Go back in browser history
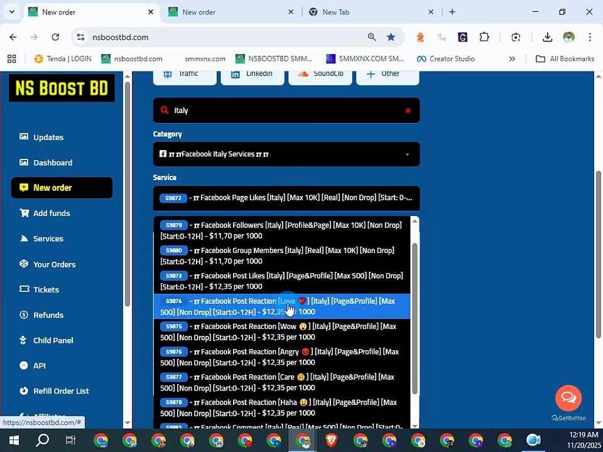The height and width of the screenshot is (452, 603). 13,37
